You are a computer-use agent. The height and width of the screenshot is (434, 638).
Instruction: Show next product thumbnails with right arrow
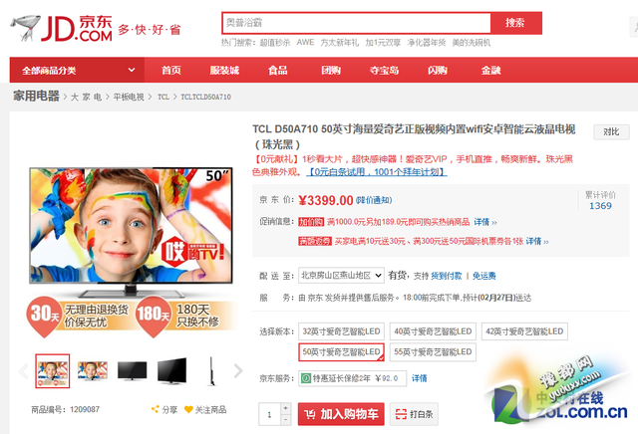(238, 371)
